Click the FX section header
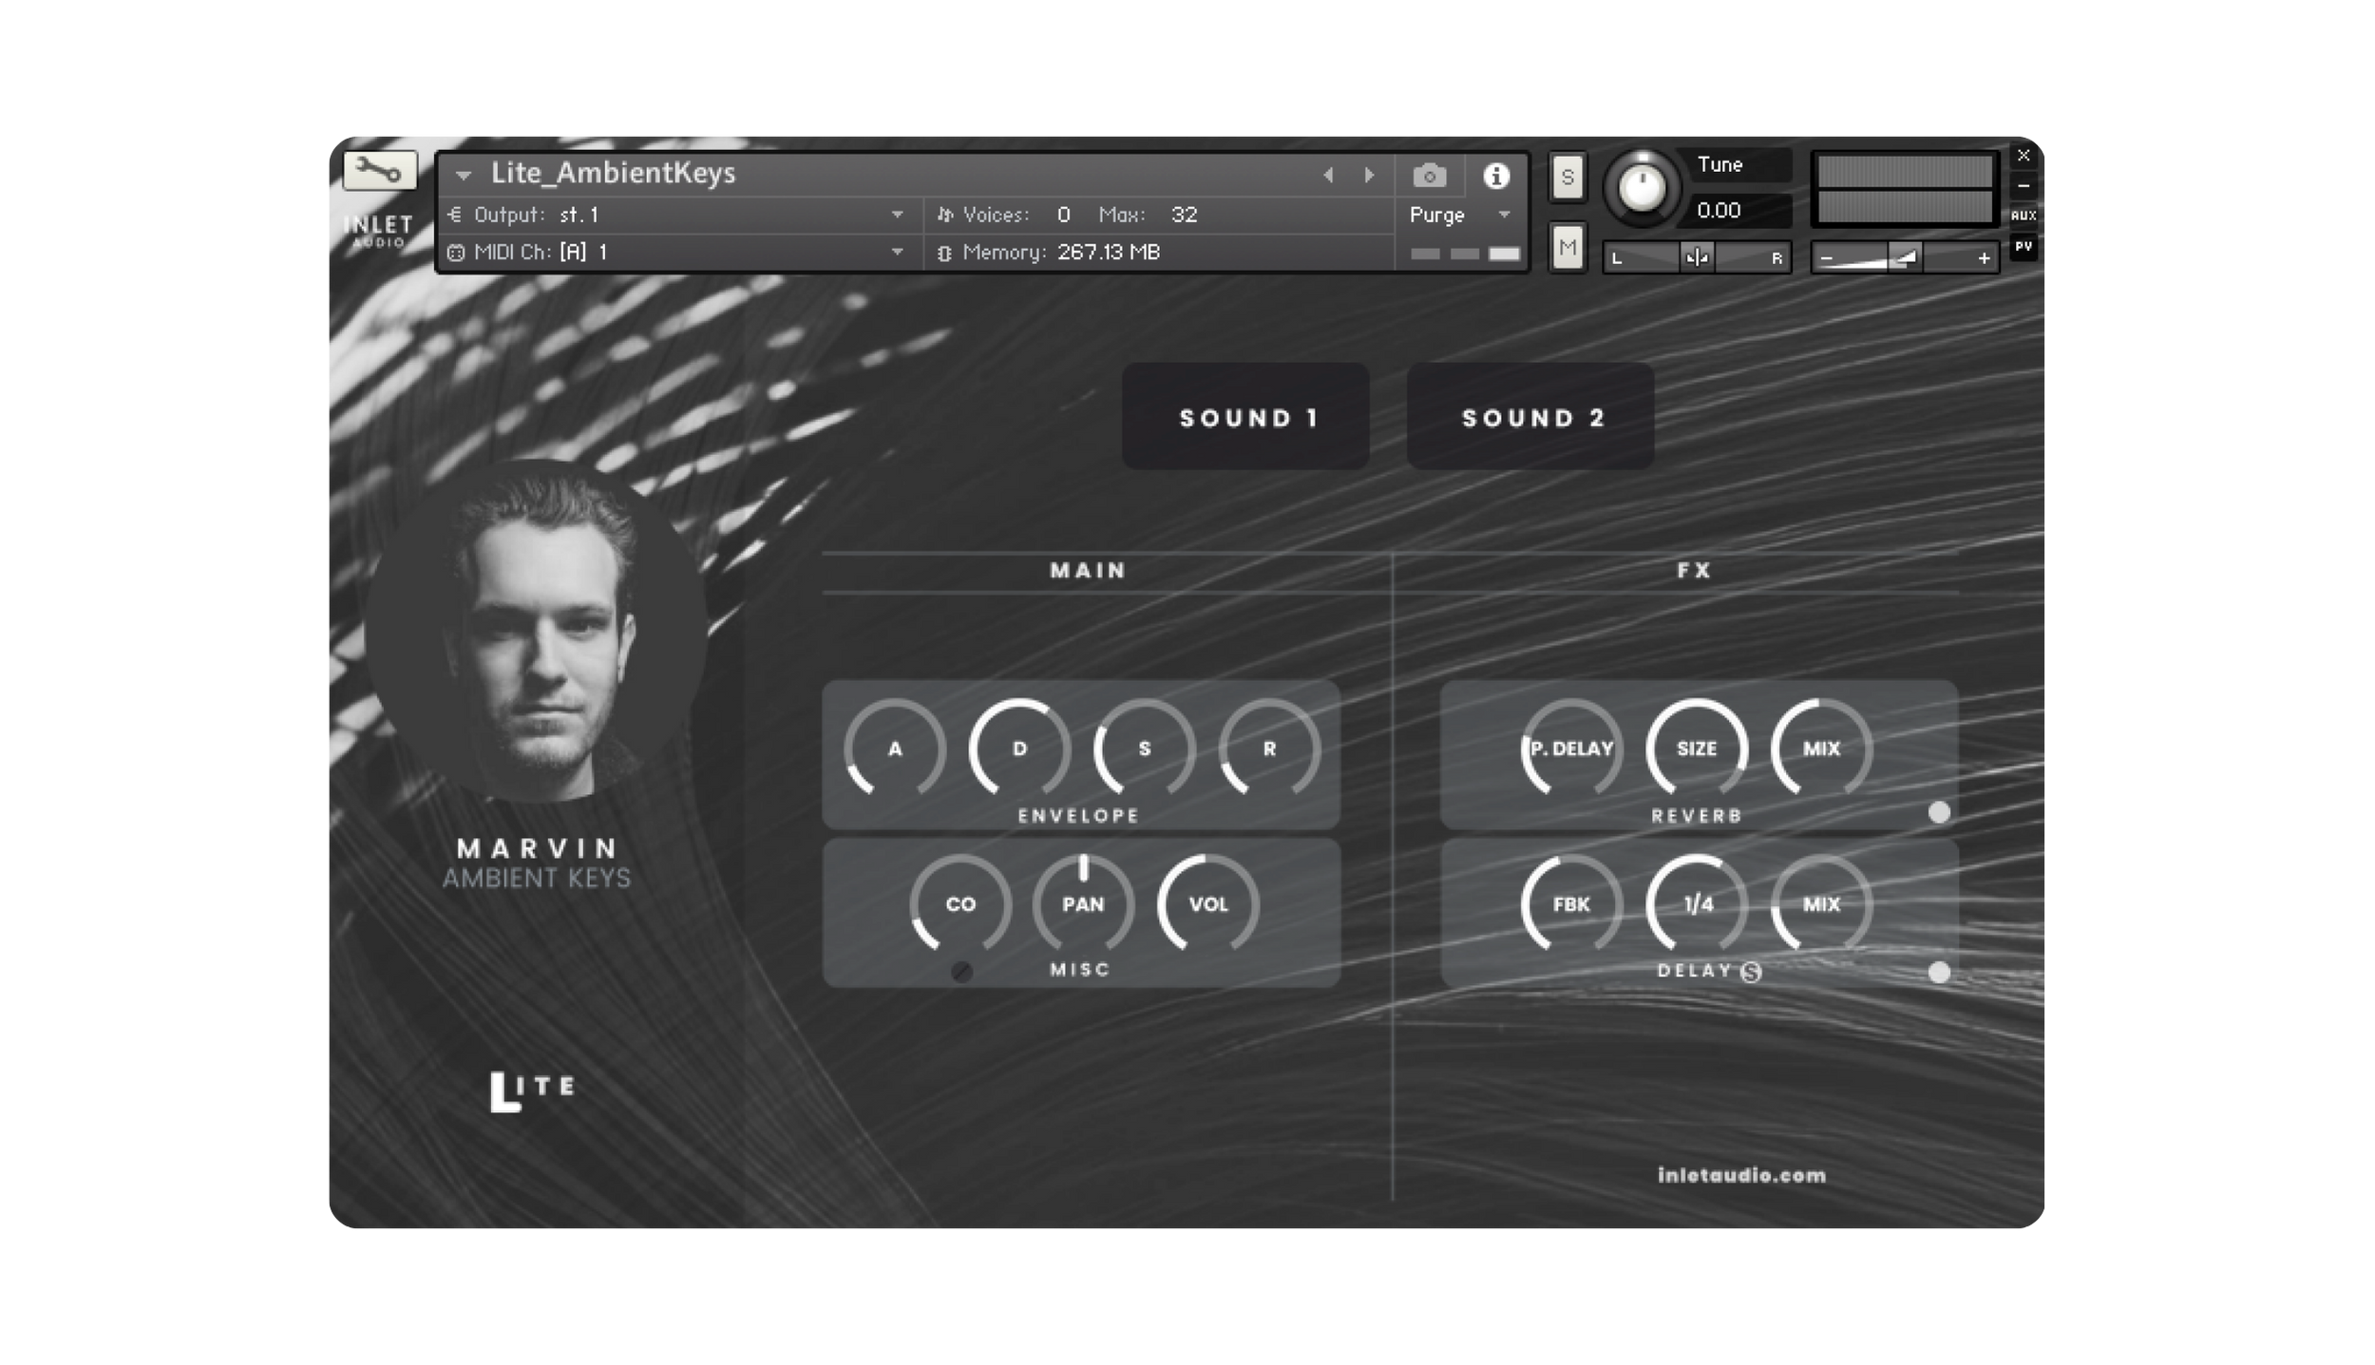The height and width of the screenshot is (1365, 2375). pyautogui.click(x=1693, y=571)
